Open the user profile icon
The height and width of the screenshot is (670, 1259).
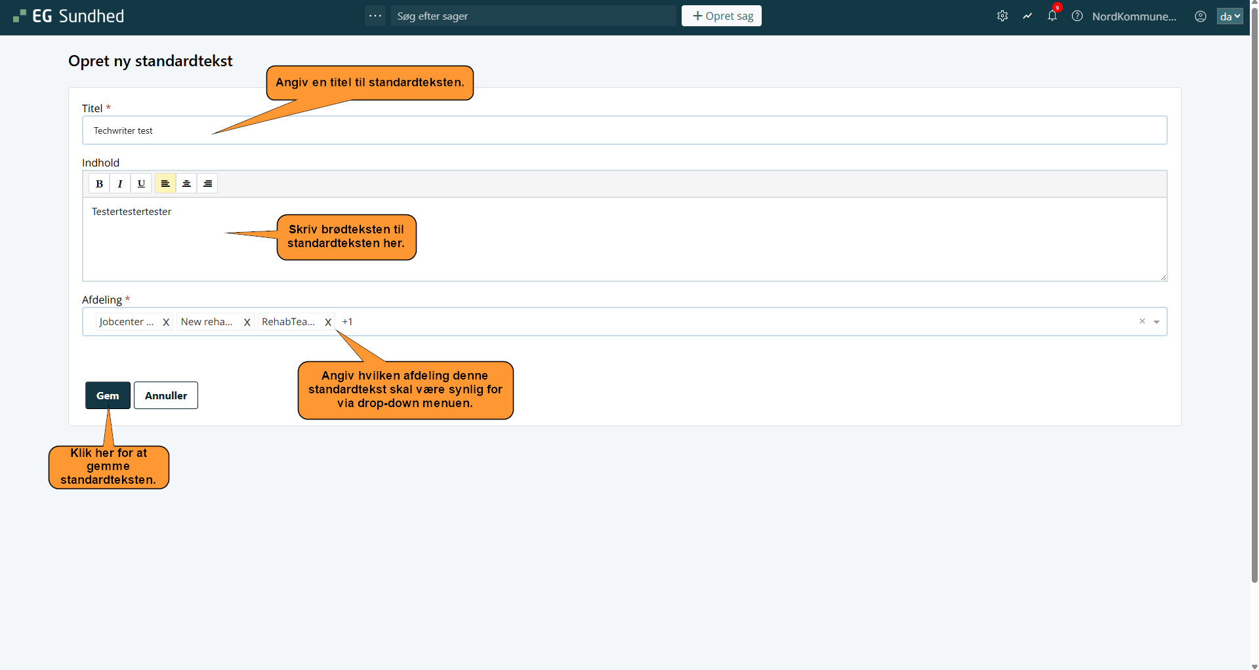[1200, 16]
